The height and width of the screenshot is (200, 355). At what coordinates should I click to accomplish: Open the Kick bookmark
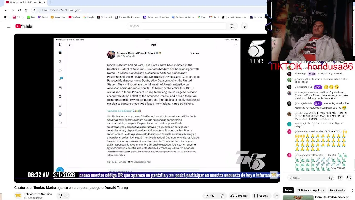[31, 17]
